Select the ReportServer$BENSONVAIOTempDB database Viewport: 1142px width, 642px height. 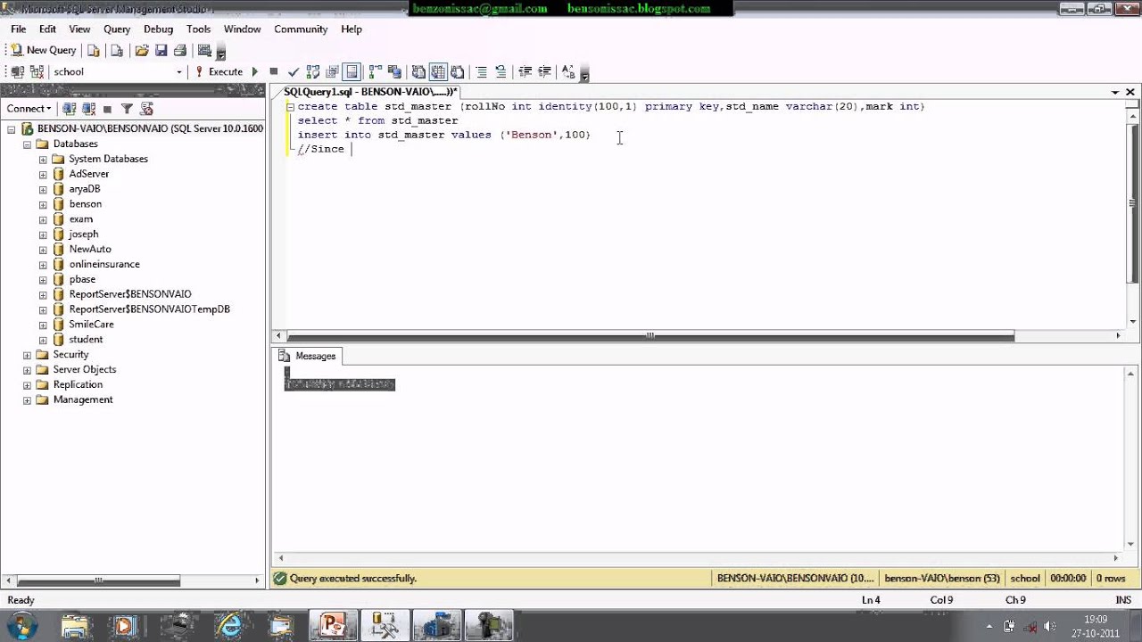[x=149, y=309]
